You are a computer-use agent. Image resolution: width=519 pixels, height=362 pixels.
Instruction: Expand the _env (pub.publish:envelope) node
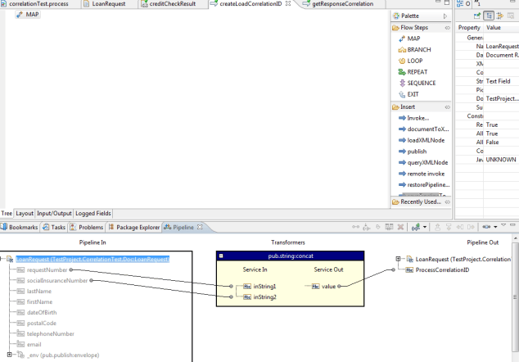tap(10, 355)
